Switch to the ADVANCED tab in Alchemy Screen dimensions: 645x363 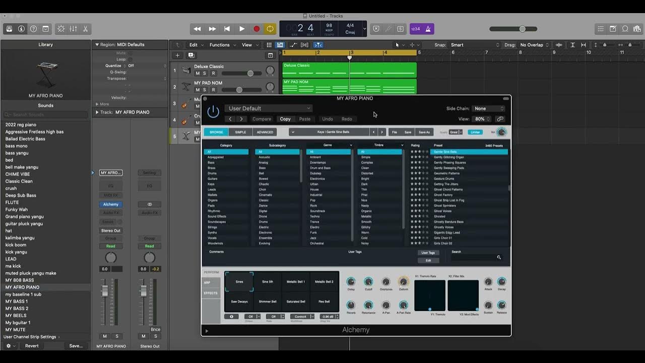point(265,132)
